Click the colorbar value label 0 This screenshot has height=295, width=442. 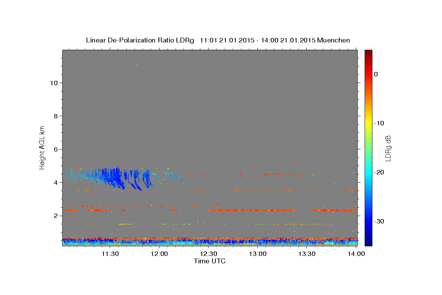(376, 74)
